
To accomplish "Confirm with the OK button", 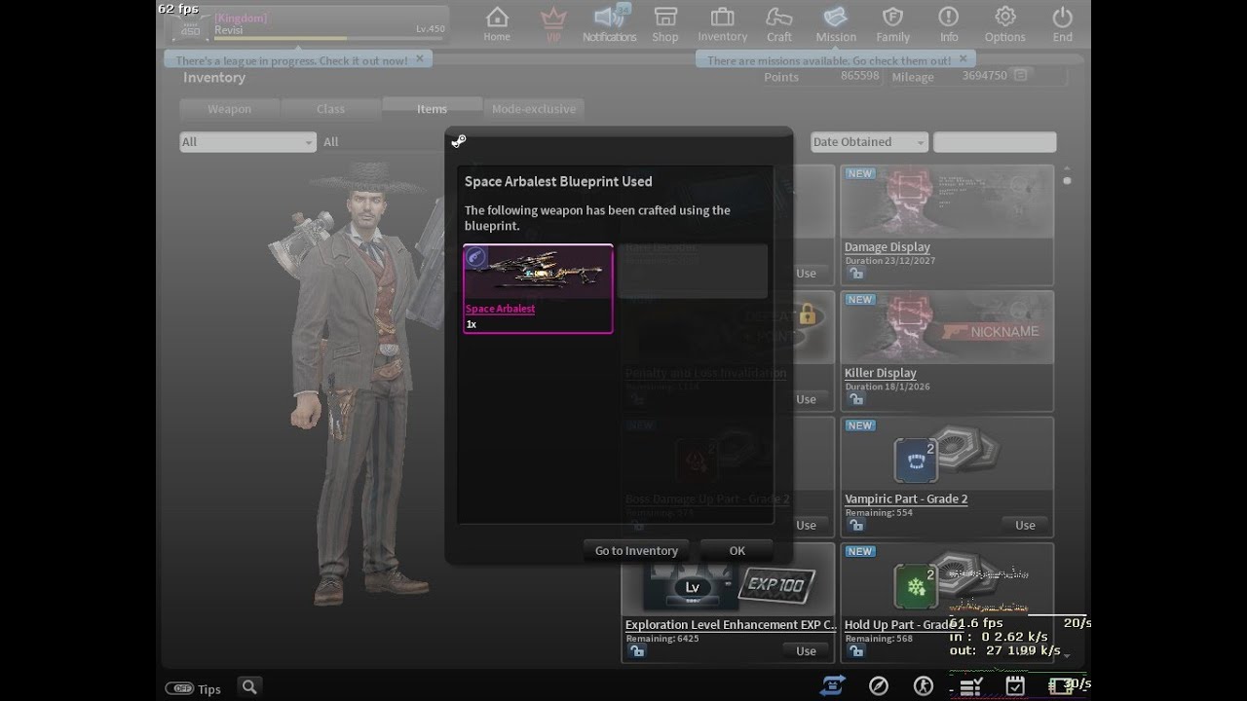I will tap(737, 551).
